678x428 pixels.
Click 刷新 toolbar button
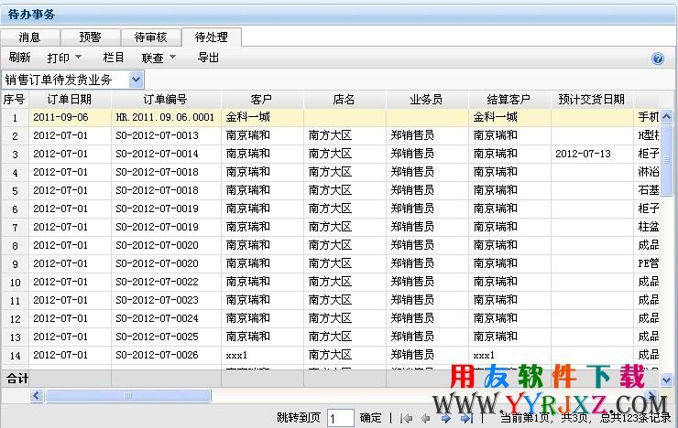point(19,58)
